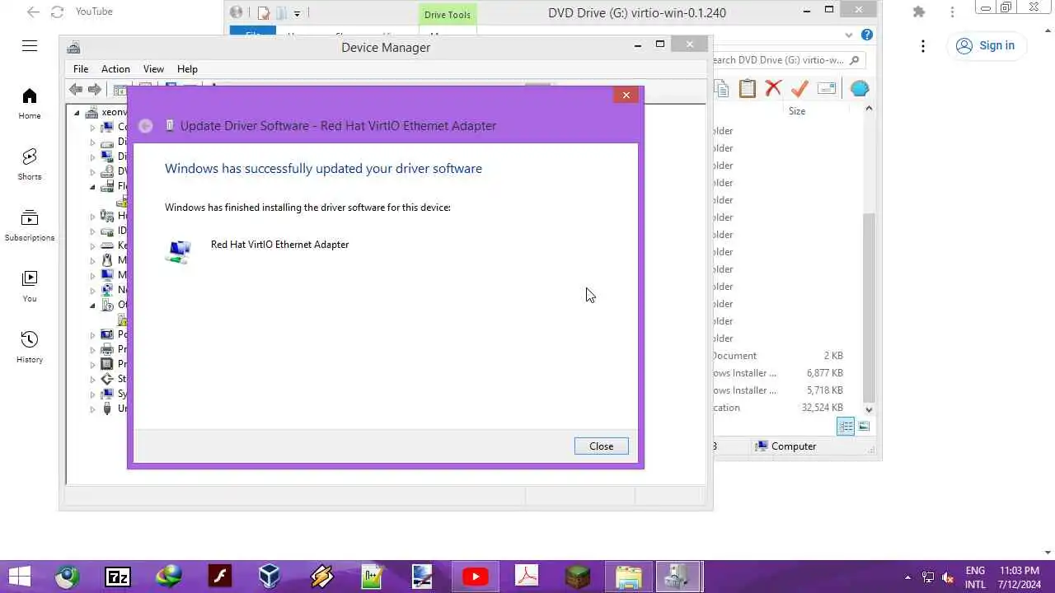Expand the mouse-icon device node

coord(93,260)
